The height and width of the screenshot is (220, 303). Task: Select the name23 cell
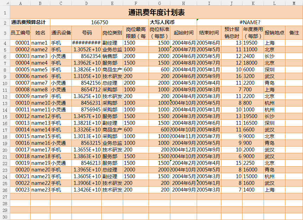pyautogui.click(x=40, y=190)
